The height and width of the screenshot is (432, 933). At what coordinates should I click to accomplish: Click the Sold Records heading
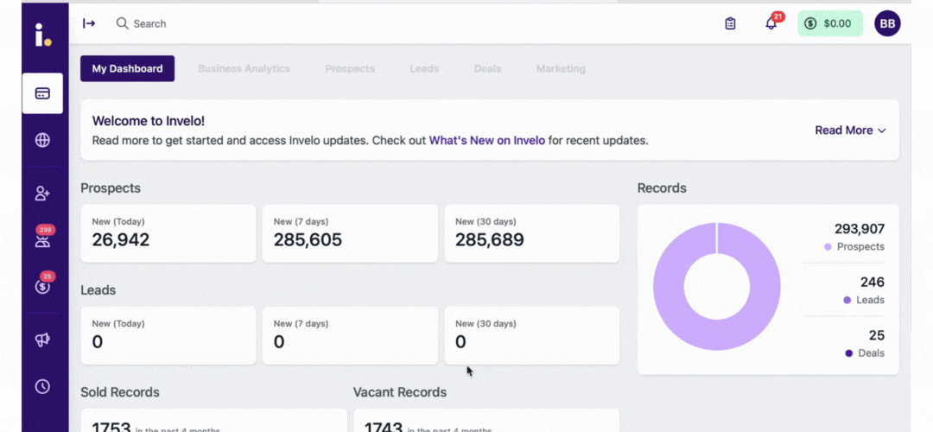click(x=119, y=392)
